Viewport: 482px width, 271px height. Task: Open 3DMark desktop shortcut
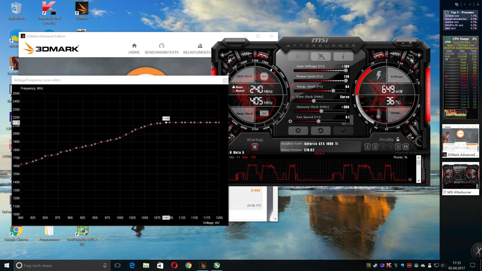coord(82,11)
